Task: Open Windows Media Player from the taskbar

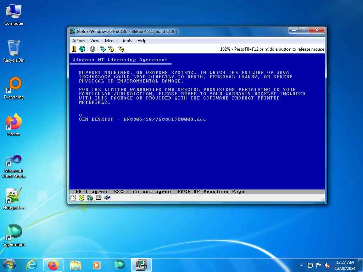Action: (x=96, y=265)
